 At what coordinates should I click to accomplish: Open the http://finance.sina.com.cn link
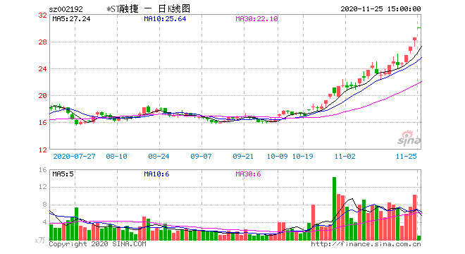(366, 244)
